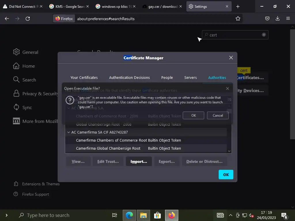Select the Authorities tab
The height and width of the screenshot is (221, 295).
pyautogui.click(x=217, y=77)
